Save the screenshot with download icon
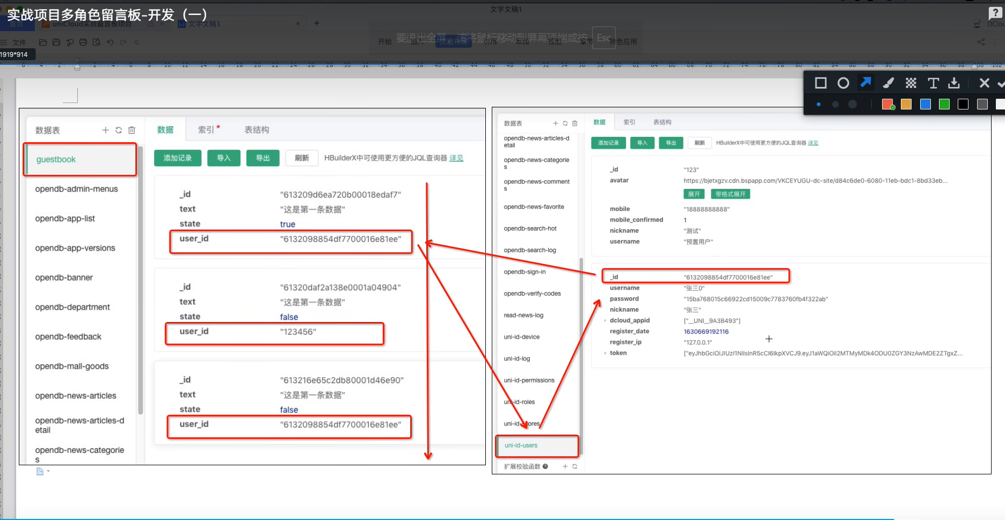1005x520 pixels. pos(954,83)
